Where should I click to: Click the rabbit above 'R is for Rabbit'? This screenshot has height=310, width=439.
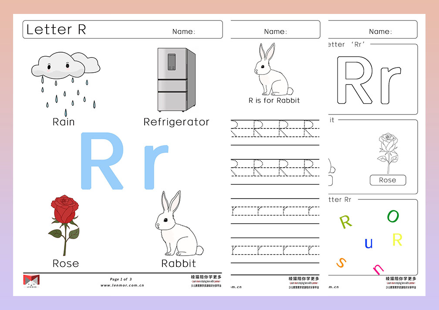coord(274,69)
